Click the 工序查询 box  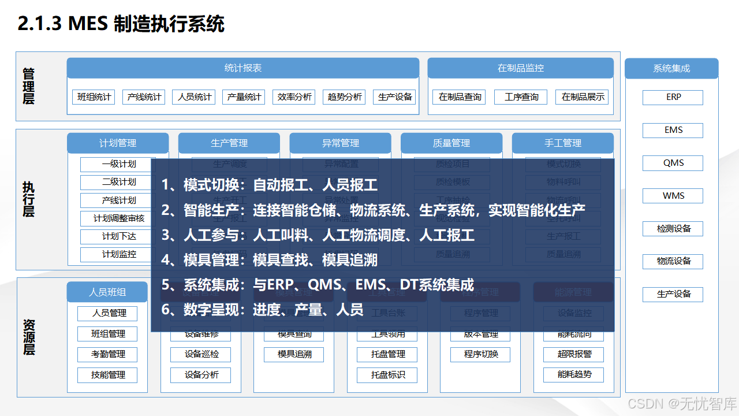tap(520, 96)
